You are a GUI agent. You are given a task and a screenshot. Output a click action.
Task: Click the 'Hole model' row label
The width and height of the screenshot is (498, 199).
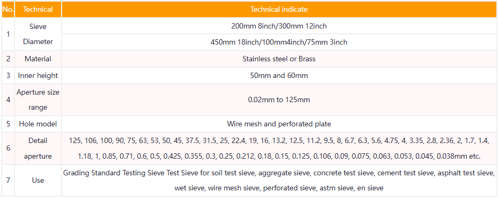[38, 124]
